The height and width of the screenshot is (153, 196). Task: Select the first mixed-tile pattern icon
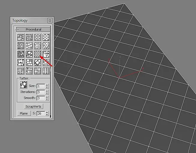tap(21, 37)
